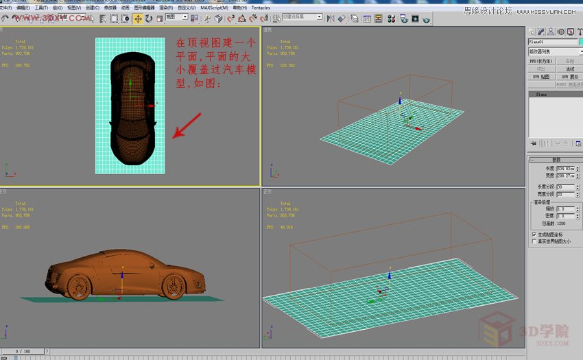Open the Schematic View
This screenshot has width=583, height=360.
tap(378, 19)
